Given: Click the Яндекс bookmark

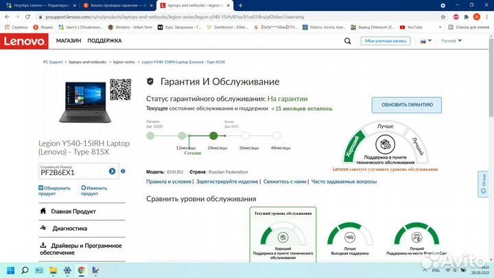Looking at the screenshot, I should [43, 27].
